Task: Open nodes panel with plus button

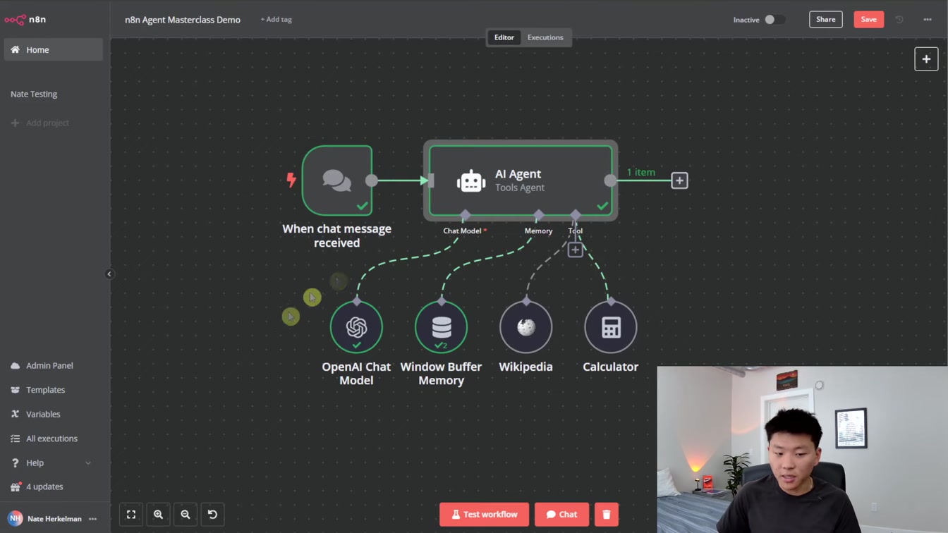Action: click(x=926, y=59)
